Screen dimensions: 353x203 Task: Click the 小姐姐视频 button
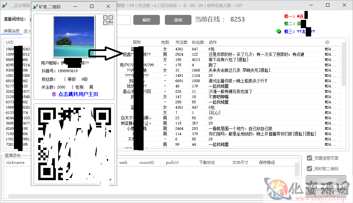click(x=326, y=180)
